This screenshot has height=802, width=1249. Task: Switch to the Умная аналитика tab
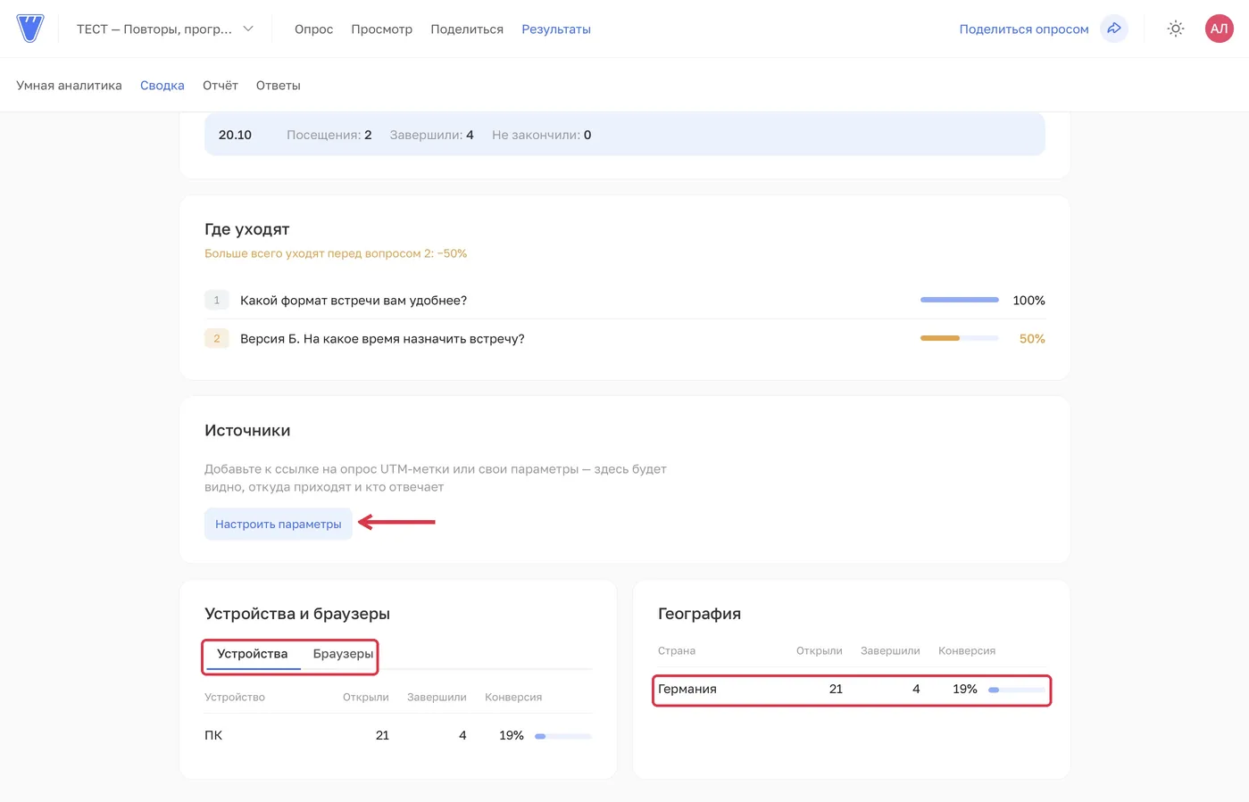[x=69, y=86]
